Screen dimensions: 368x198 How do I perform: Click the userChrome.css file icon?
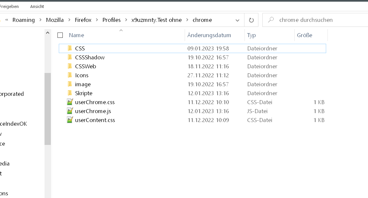pyautogui.click(x=70, y=102)
